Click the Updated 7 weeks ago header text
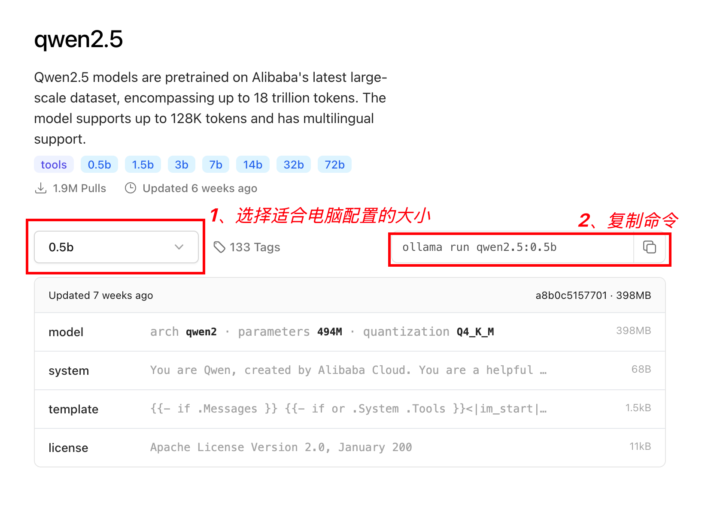 [101, 295]
